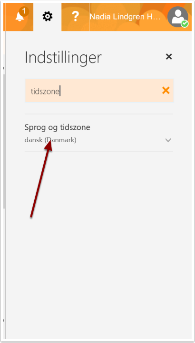Click the Indstillinger panel heading
Viewport: 195px width, 343px height.
63,57
